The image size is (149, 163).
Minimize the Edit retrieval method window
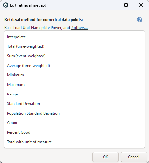coord(111,5)
